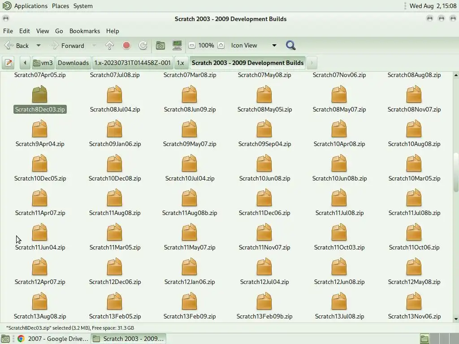Image resolution: width=459 pixels, height=344 pixels.
Task: Select the Scratch11Aug08b.zip archive icon
Action: coord(190,198)
